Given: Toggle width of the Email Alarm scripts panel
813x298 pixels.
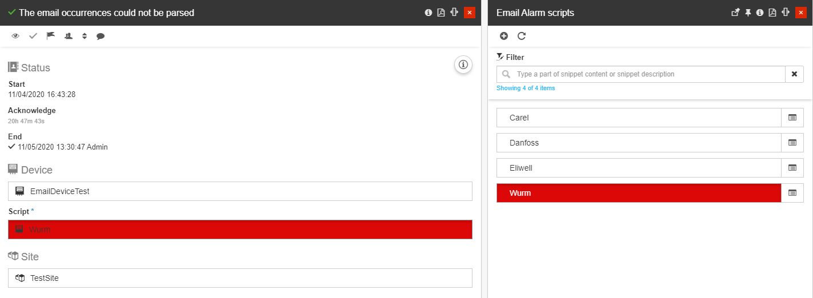Looking at the screenshot, I should click(786, 13).
